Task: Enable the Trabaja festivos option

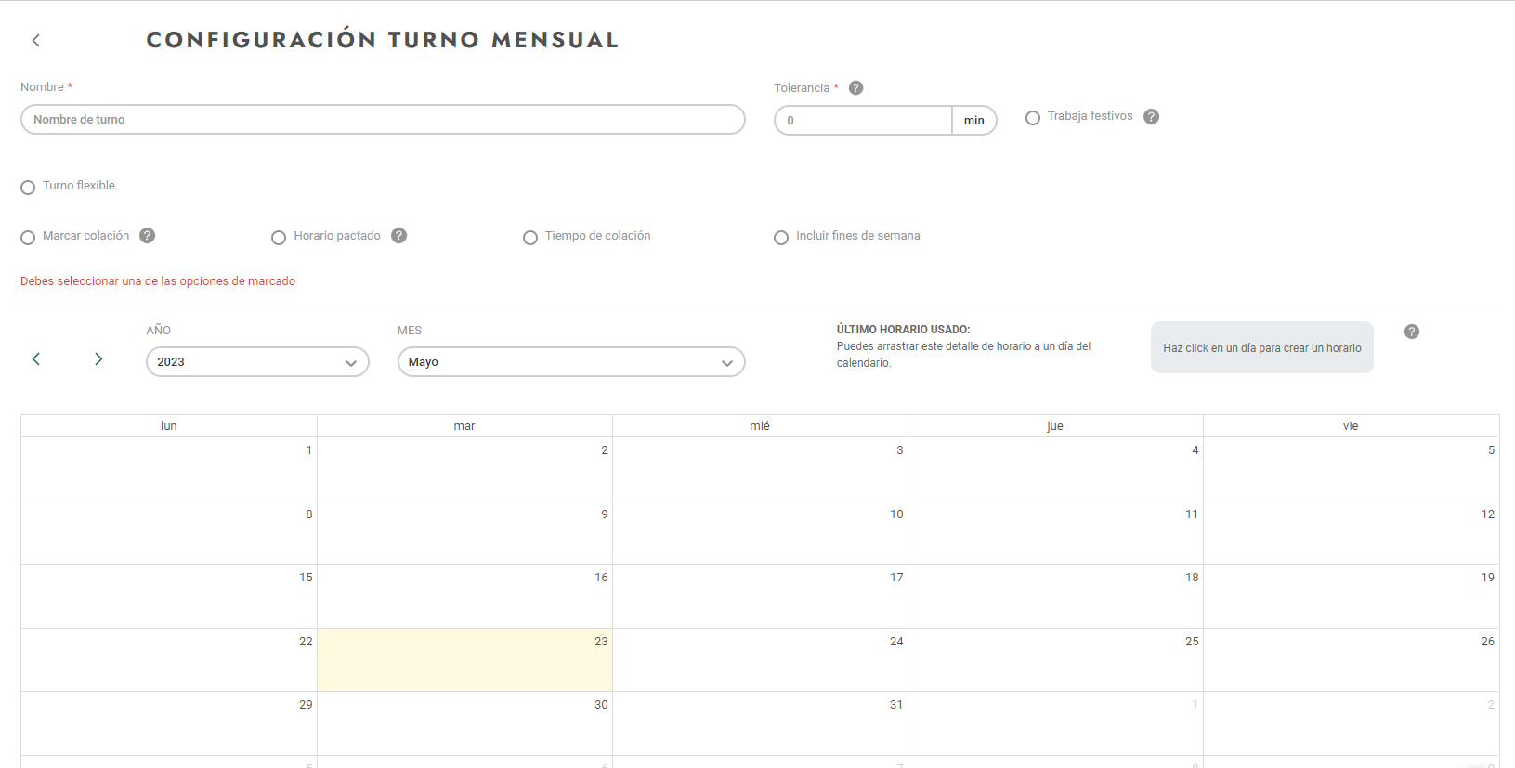Action: [1033, 118]
